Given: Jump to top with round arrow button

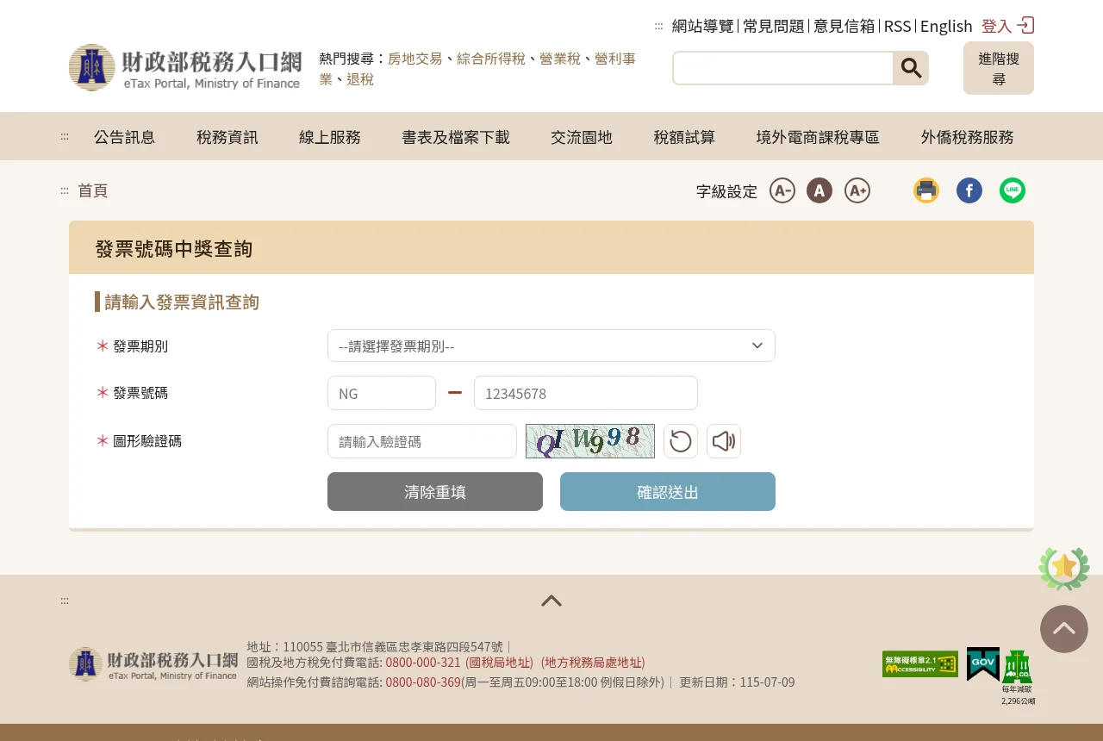Looking at the screenshot, I should coord(1064,629).
